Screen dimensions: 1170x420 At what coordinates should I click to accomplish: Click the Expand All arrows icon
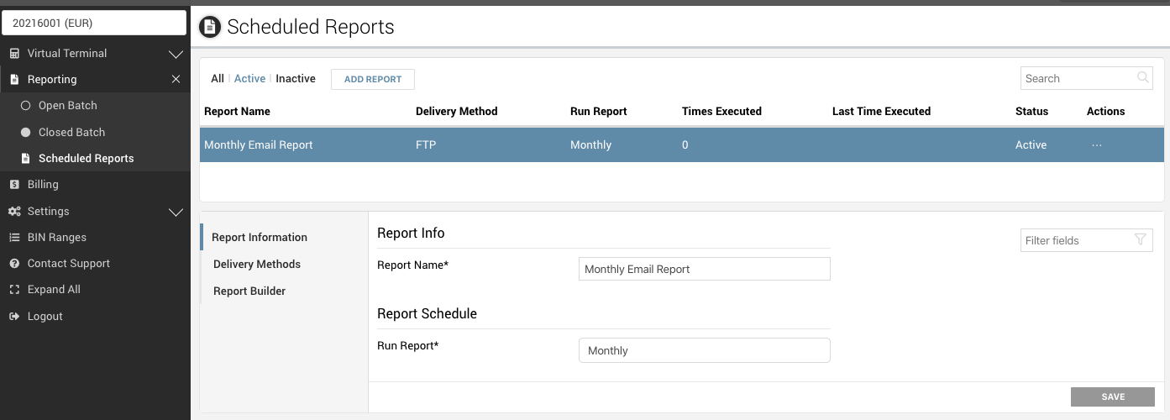[x=14, y=290]
